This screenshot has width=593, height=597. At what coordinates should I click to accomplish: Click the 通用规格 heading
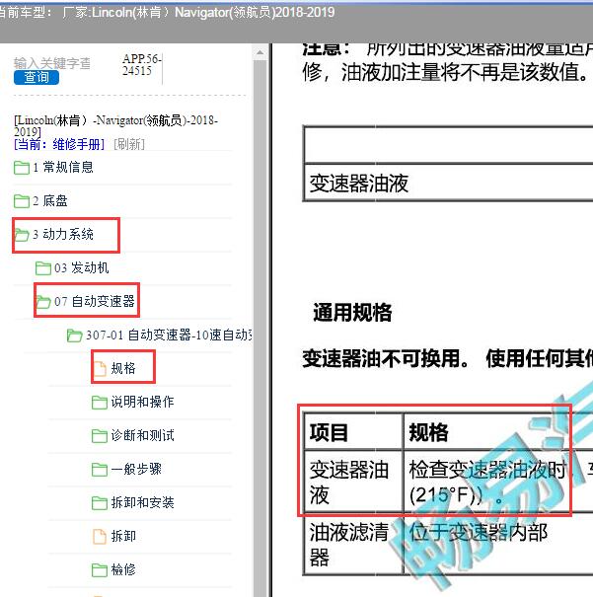point(352,312)
